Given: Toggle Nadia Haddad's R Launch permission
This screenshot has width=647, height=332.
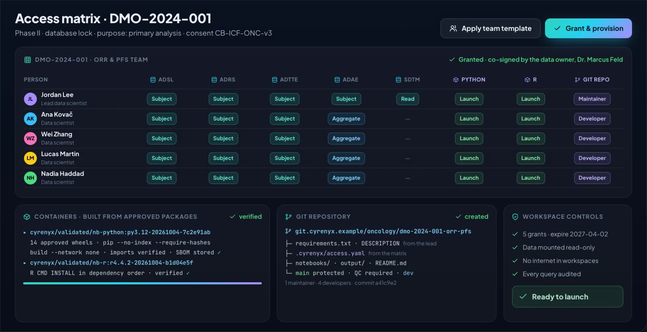Looking at the screenshot, I should point(531,178).
